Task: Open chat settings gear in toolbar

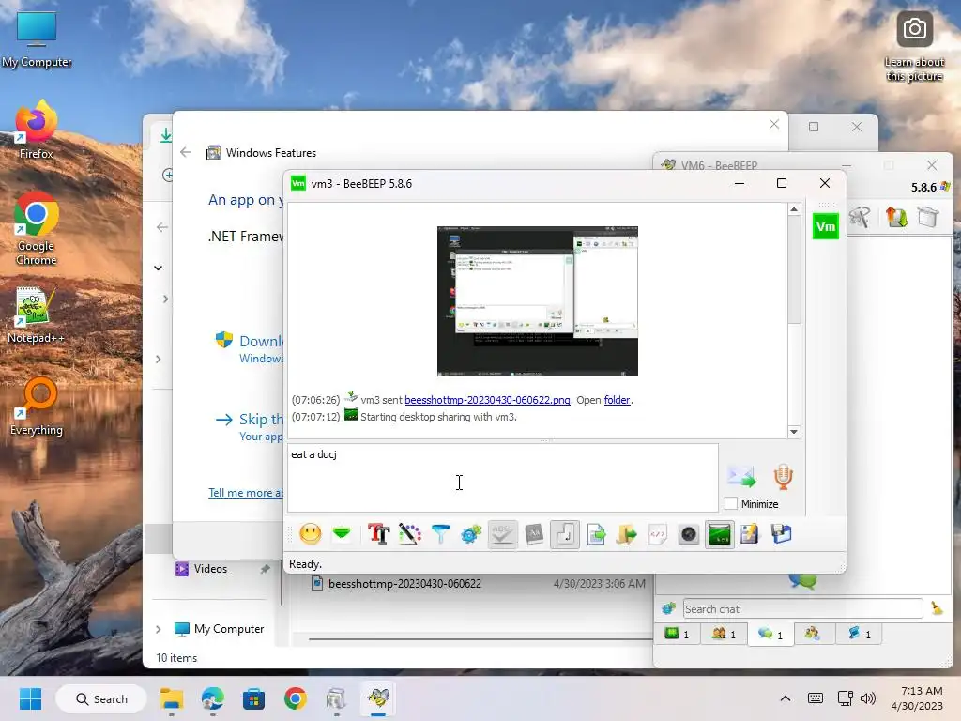Action: 471,534
